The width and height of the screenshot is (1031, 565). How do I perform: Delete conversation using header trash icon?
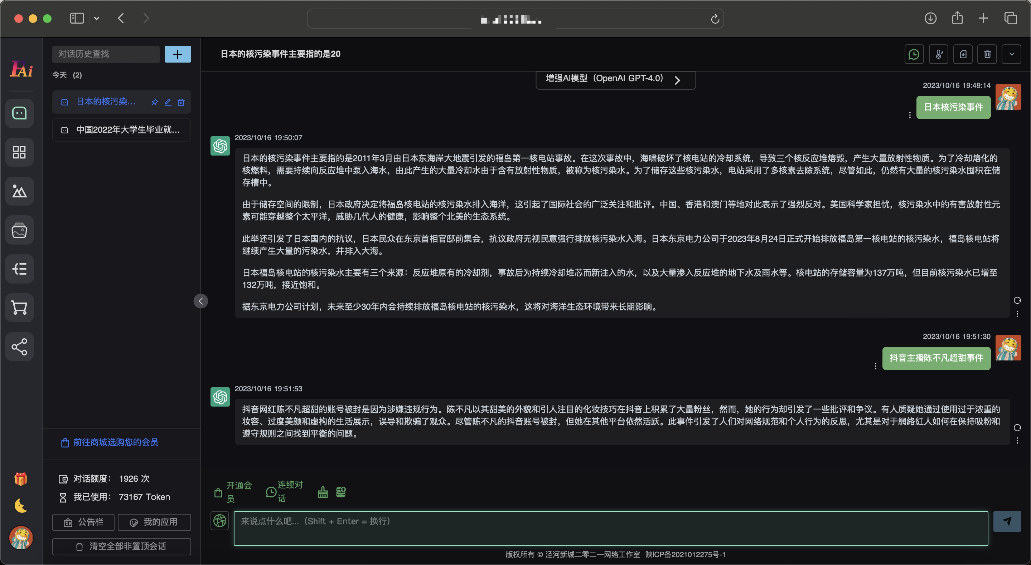987,54
